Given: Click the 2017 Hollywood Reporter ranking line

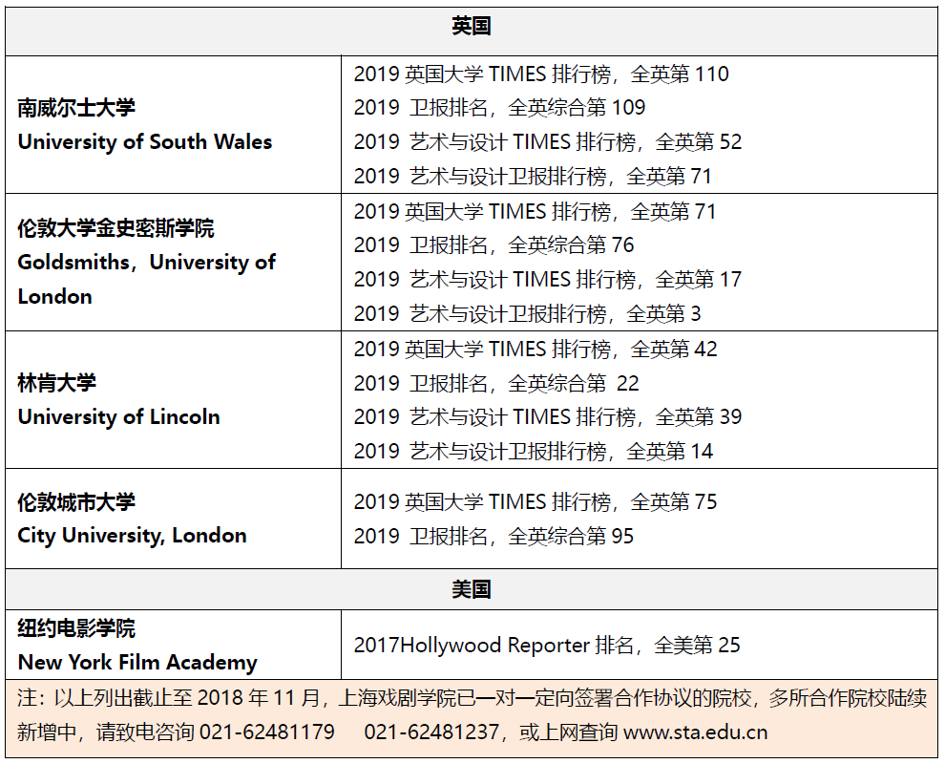Looking at the screenshot, I should click(x=547, y=646).
